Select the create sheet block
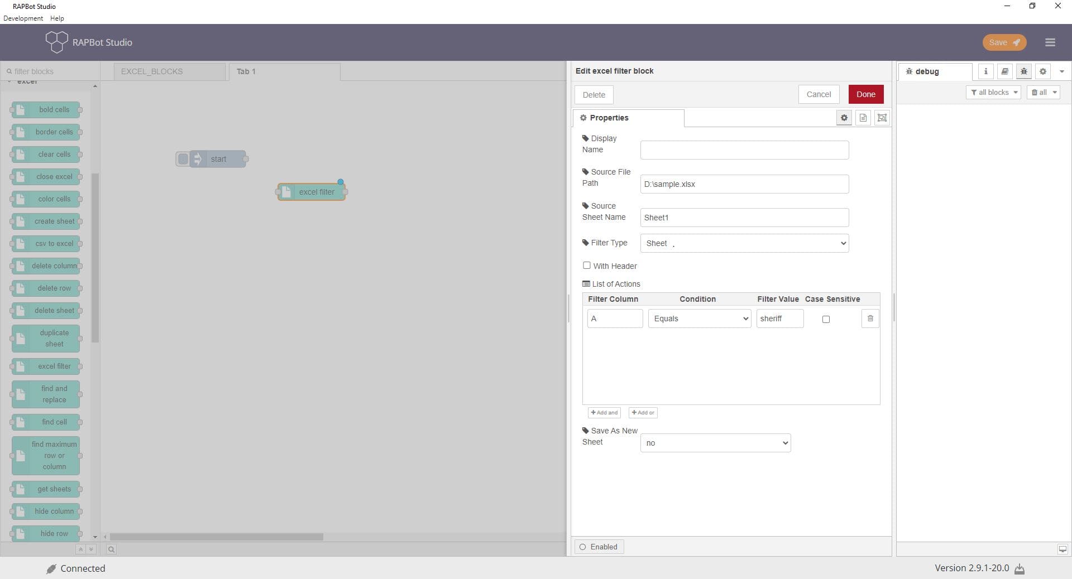1072x579 pixels. 46,221
